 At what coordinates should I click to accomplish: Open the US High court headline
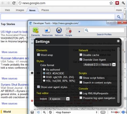coord(14,32)
